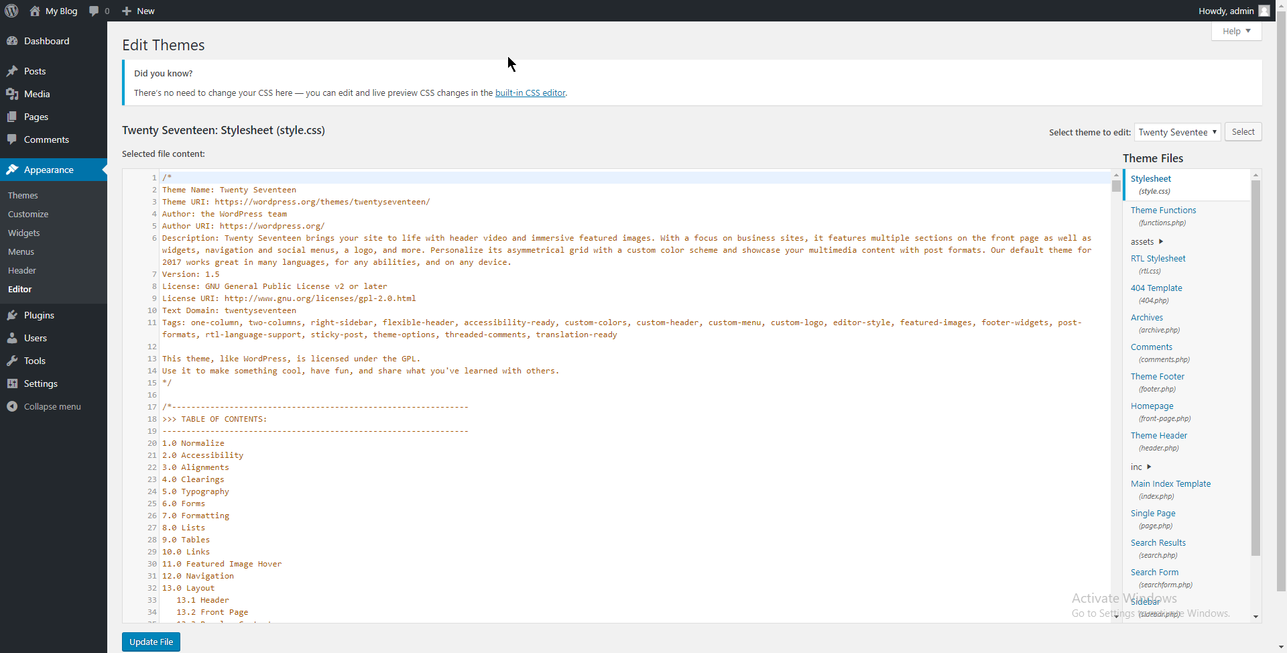Open the Media menu item

54,94
